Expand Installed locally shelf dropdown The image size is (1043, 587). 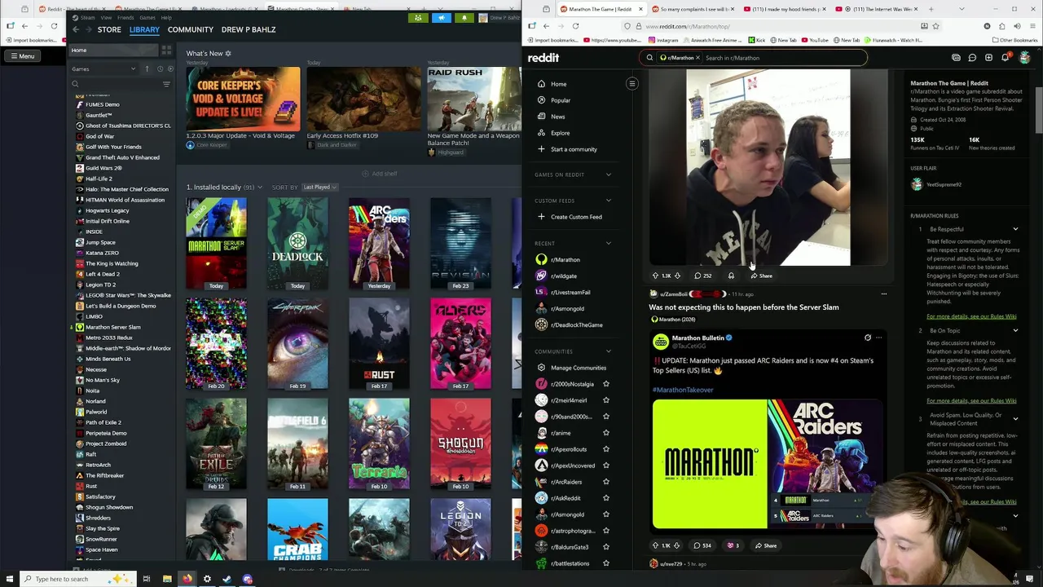click(260, 188)
